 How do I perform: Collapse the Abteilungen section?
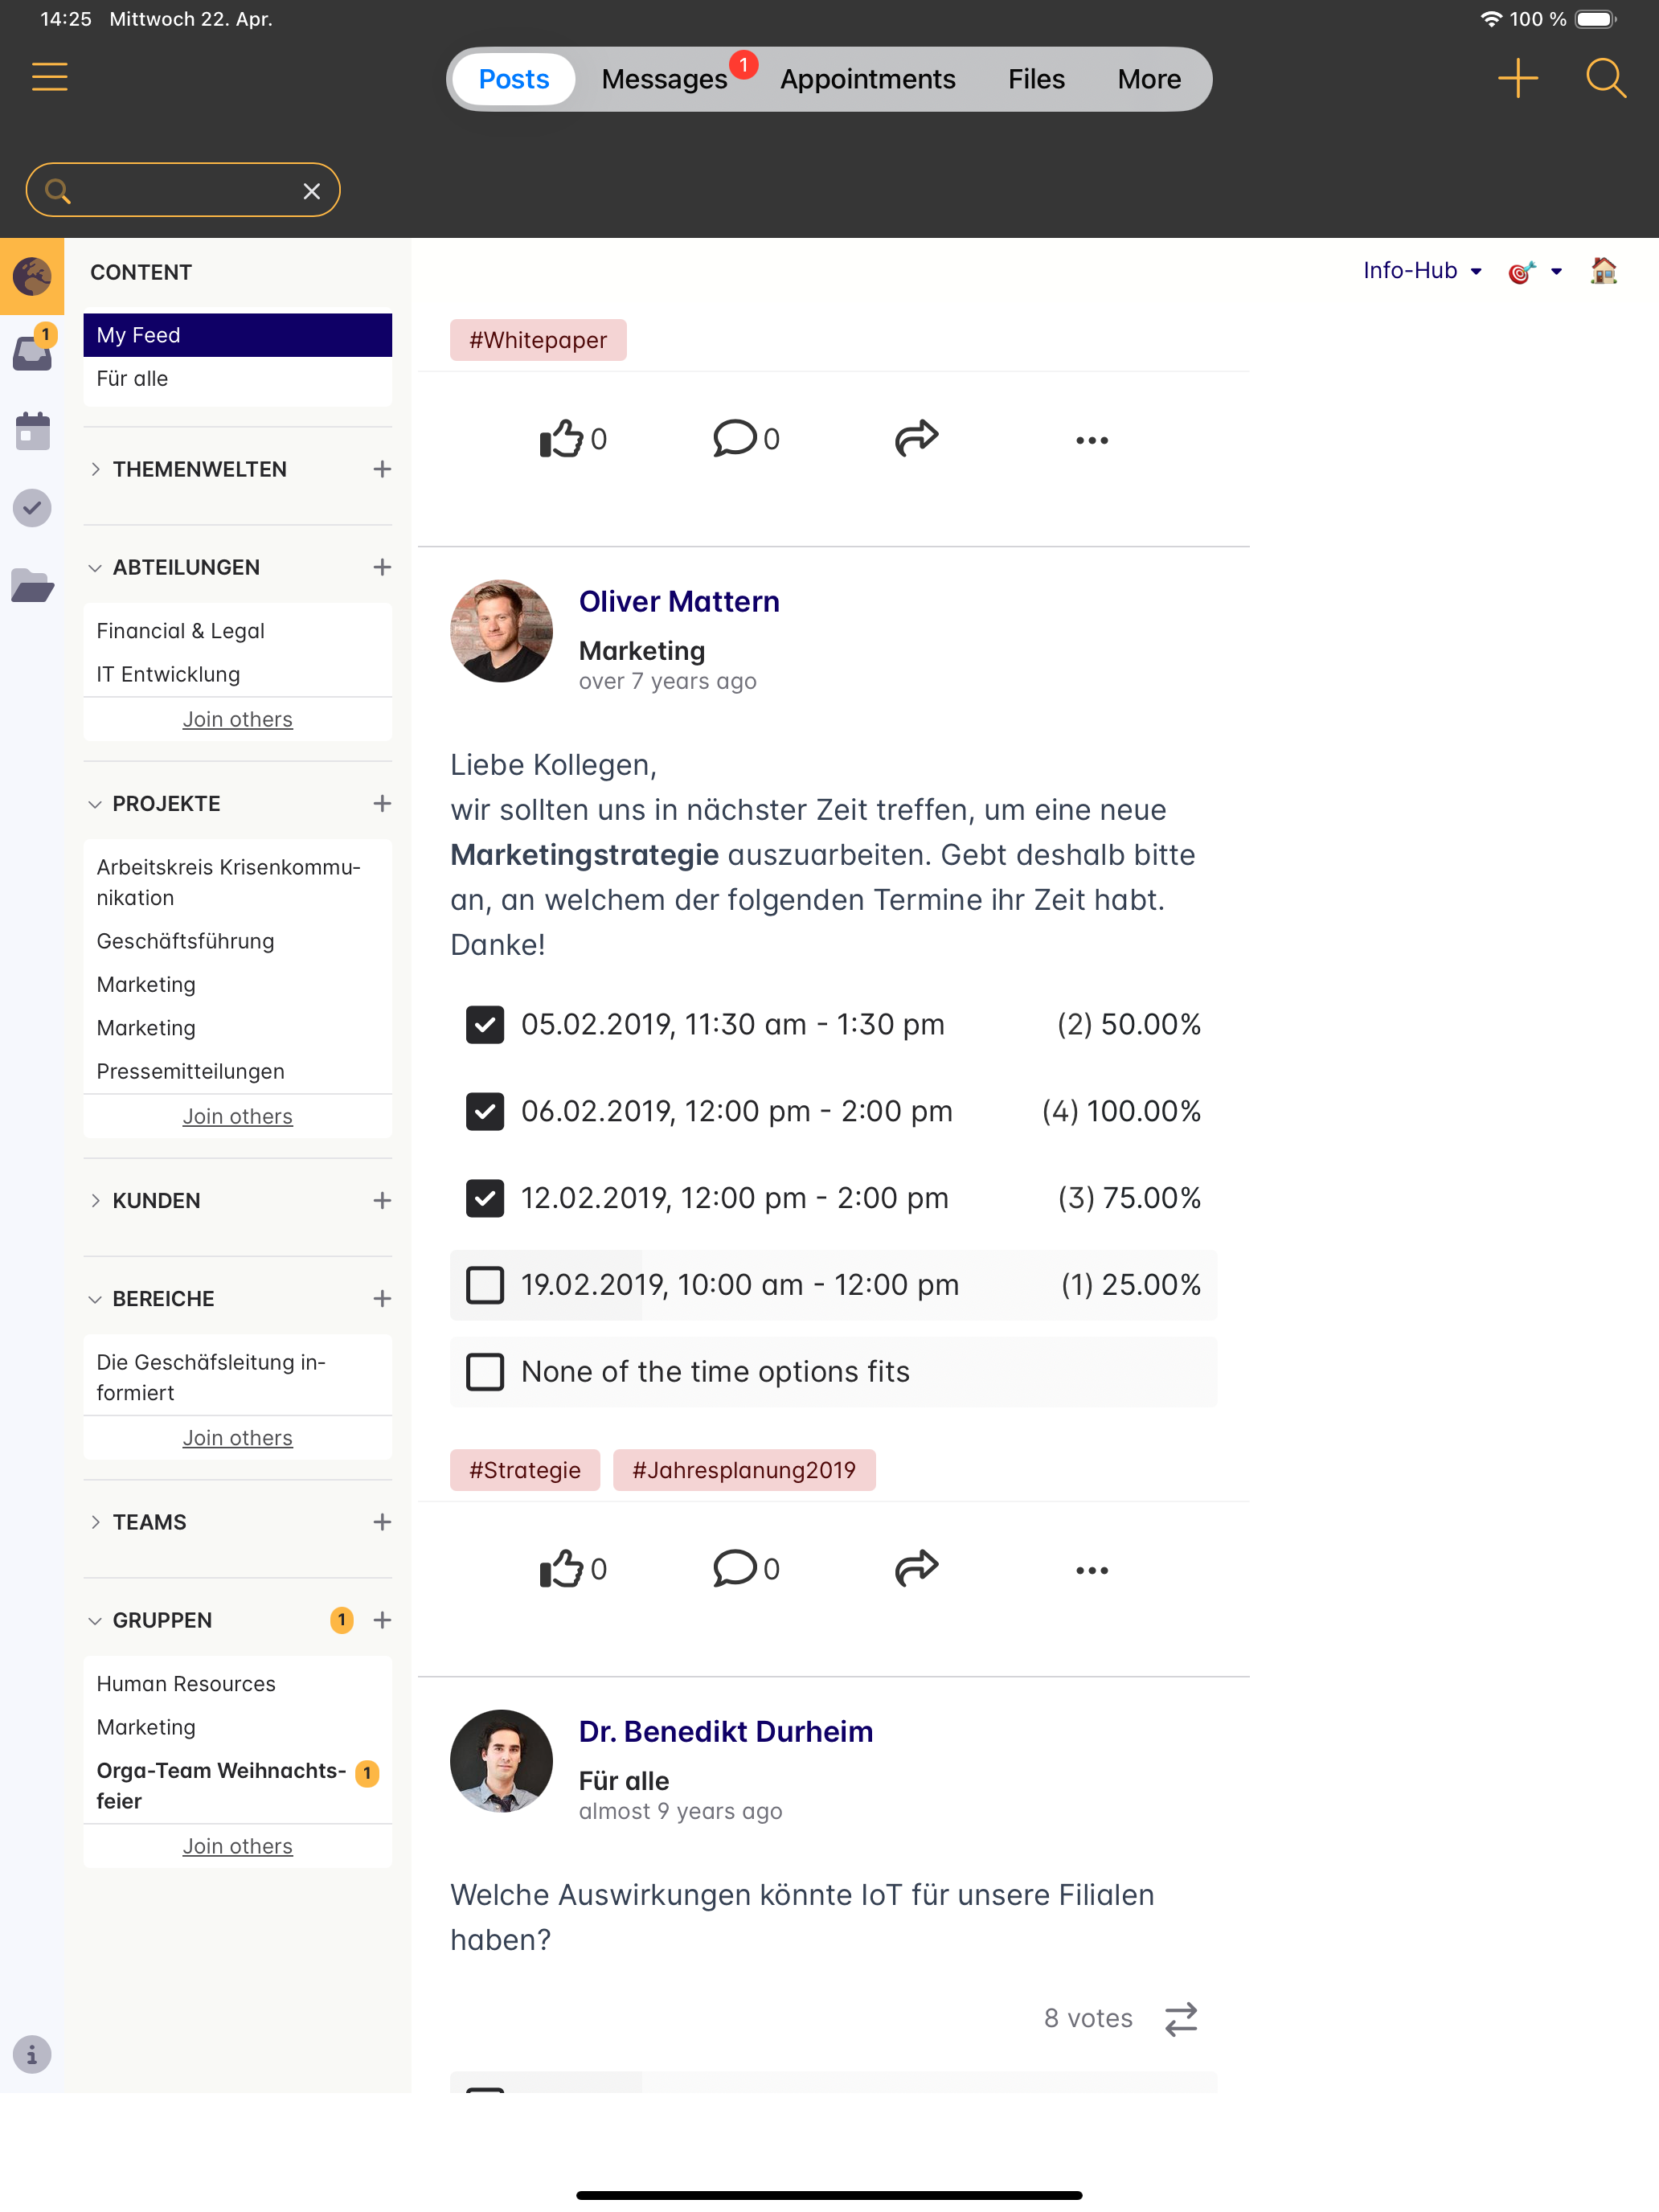(96, 567)
